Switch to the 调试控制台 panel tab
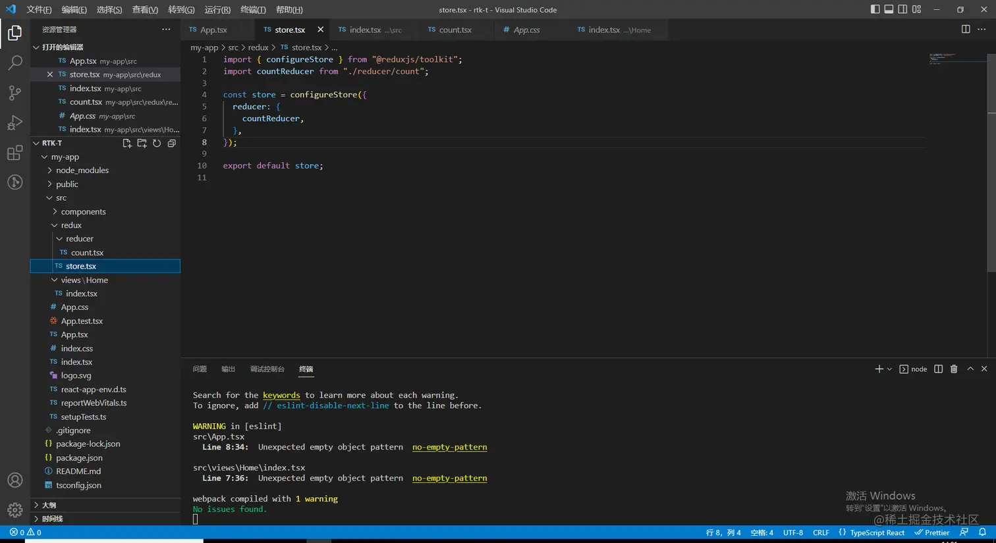This screenshot has width=996, height=543. (267, 369)
